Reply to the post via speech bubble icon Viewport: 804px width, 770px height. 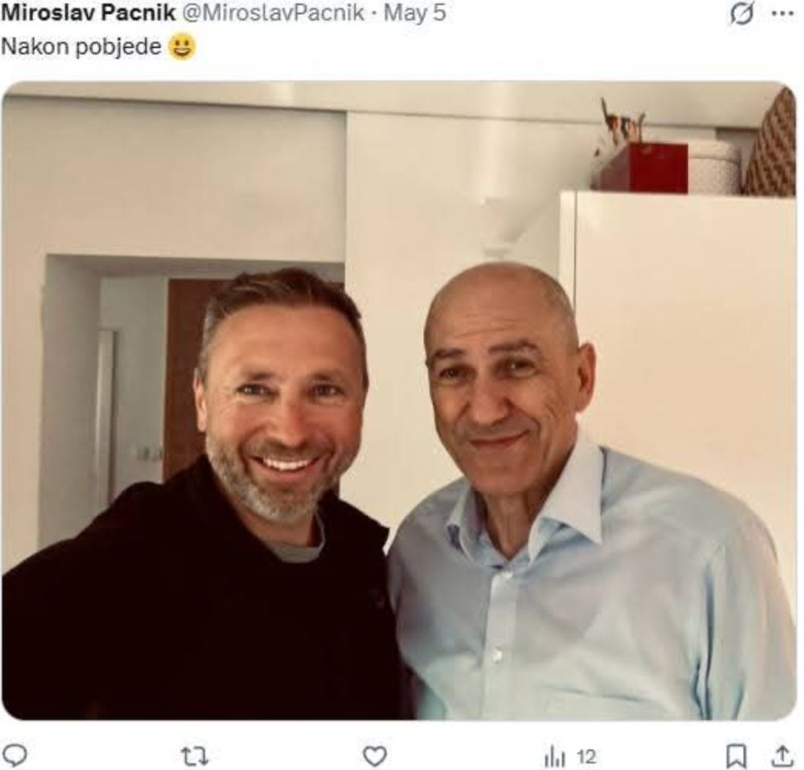[x=14, y=755]
